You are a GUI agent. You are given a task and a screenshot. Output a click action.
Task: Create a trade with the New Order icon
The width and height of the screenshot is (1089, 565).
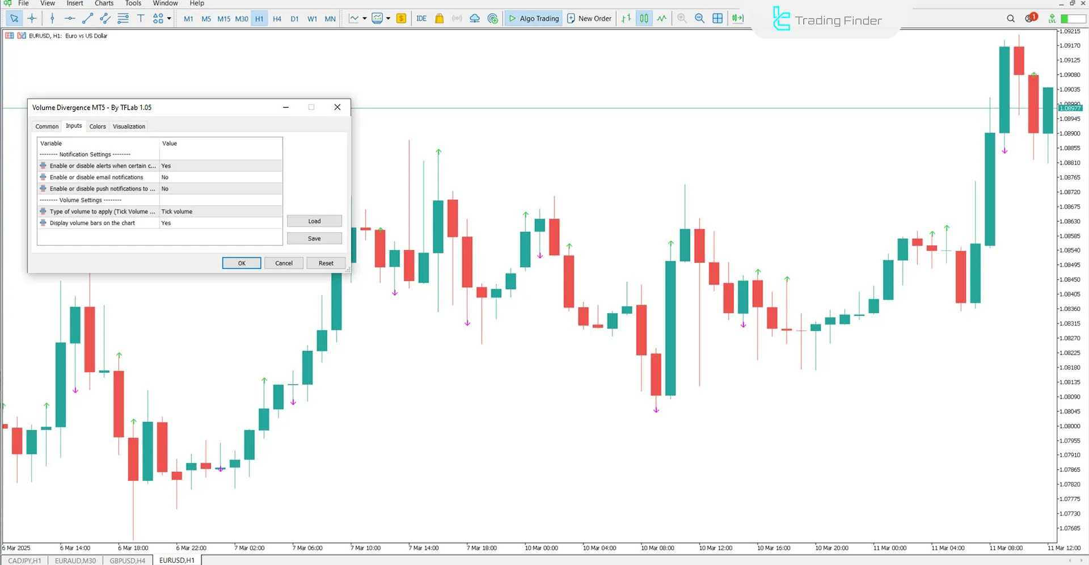pos(589,18)
